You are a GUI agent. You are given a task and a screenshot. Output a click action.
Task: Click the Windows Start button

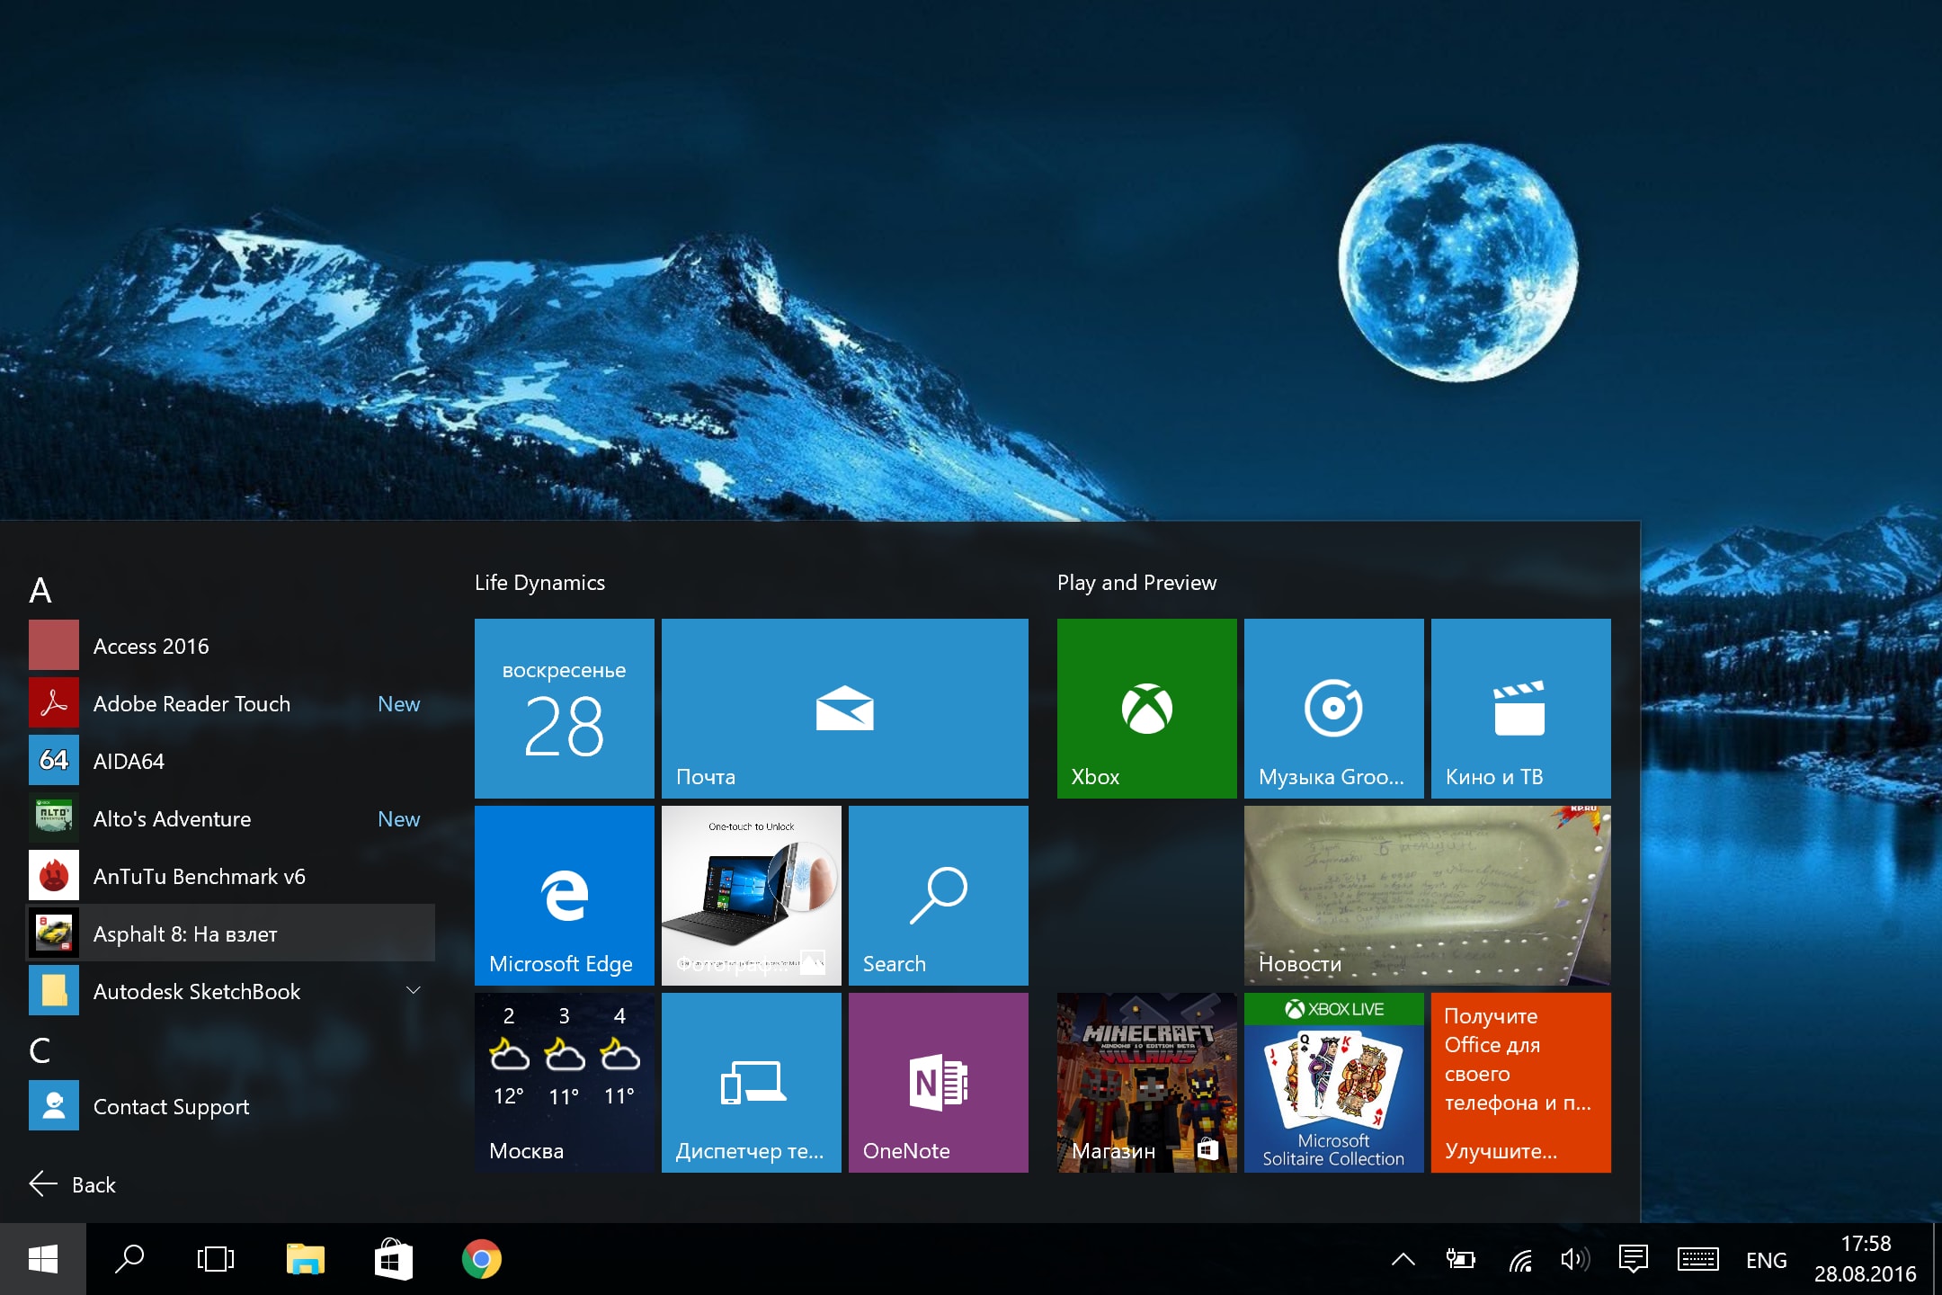point(43,1259)
